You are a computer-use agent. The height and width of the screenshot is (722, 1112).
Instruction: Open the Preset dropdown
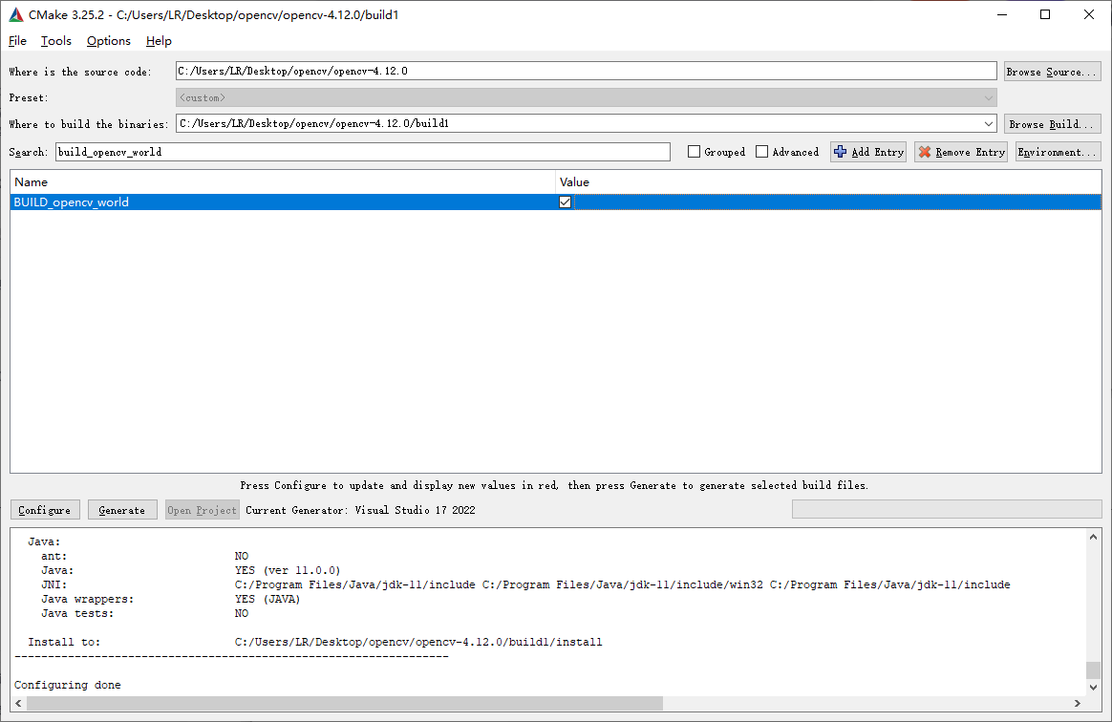click(988, 97)
